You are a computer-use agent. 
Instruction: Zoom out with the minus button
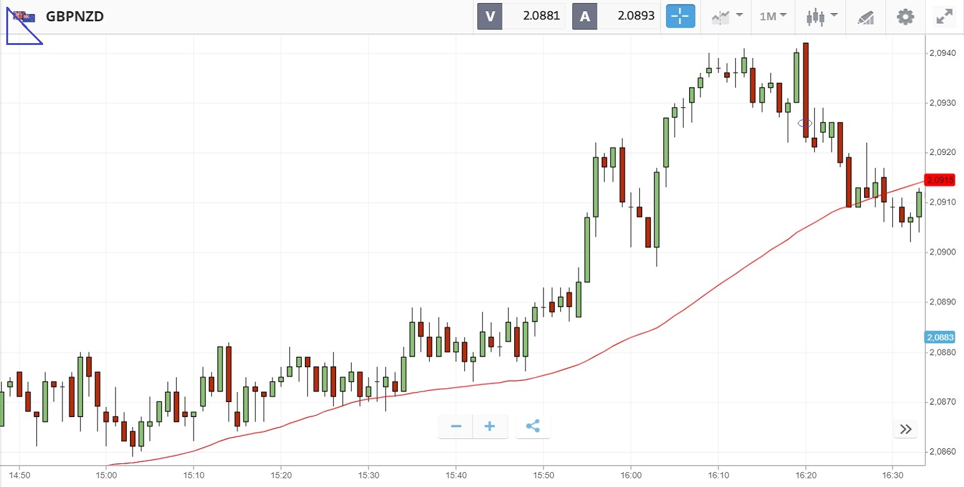point(456,426)
